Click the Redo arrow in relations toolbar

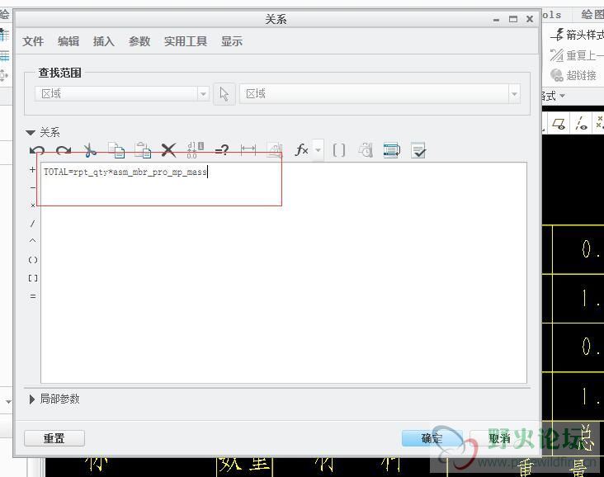click(64, 151)
